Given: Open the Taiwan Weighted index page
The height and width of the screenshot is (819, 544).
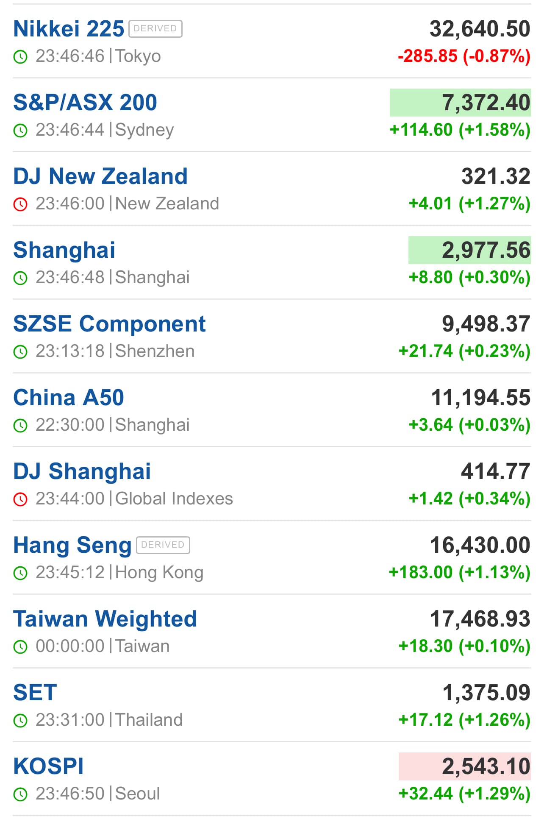Looking at the screenshot, I should click(105, 619).
